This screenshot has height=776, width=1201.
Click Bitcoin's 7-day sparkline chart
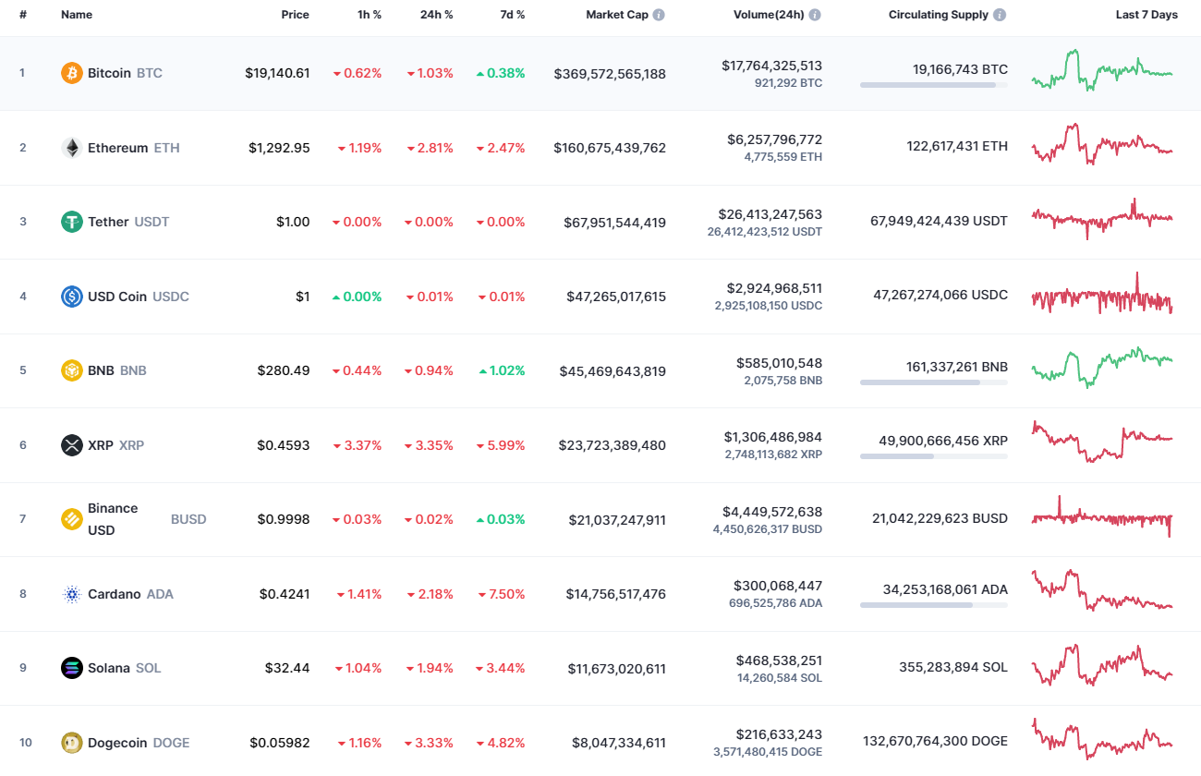tap(1101, 72)
